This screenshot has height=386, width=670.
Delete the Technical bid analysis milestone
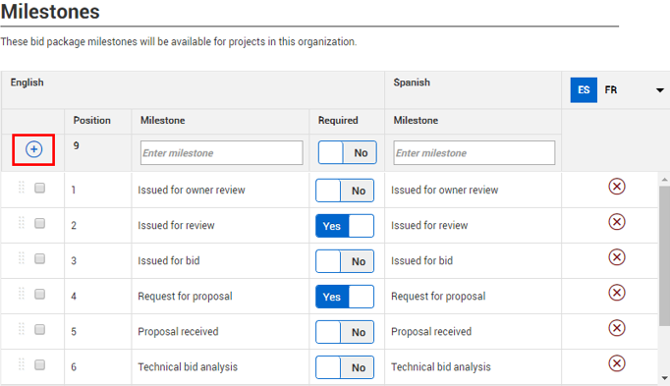[617, 363]
